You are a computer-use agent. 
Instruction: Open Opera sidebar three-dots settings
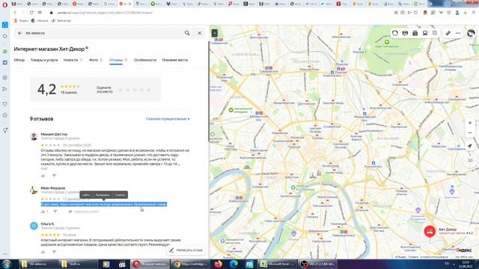click(x=5, y=254)
